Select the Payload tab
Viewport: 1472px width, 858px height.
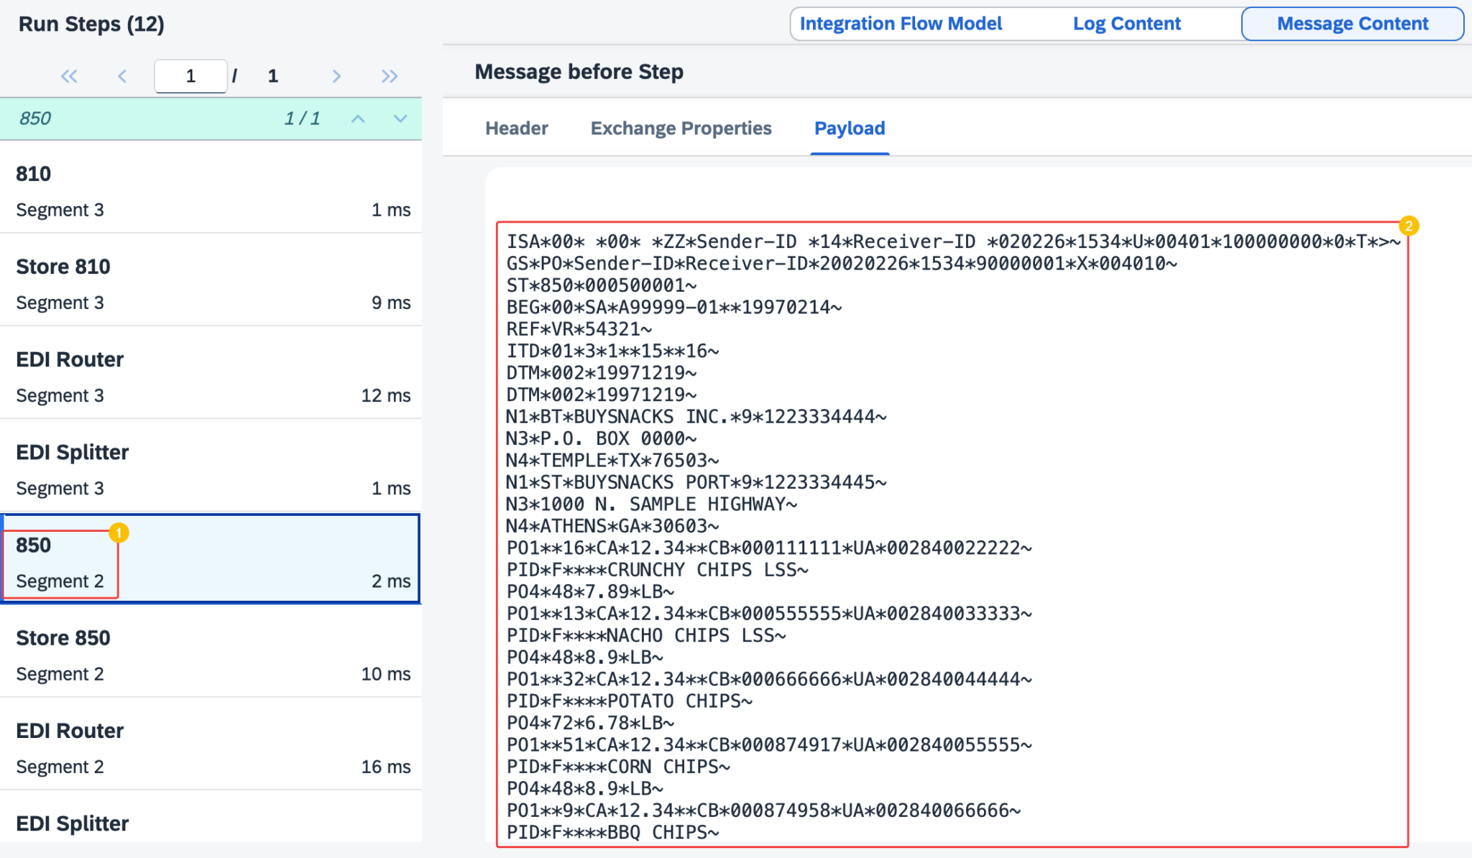[x=849, y=128]
